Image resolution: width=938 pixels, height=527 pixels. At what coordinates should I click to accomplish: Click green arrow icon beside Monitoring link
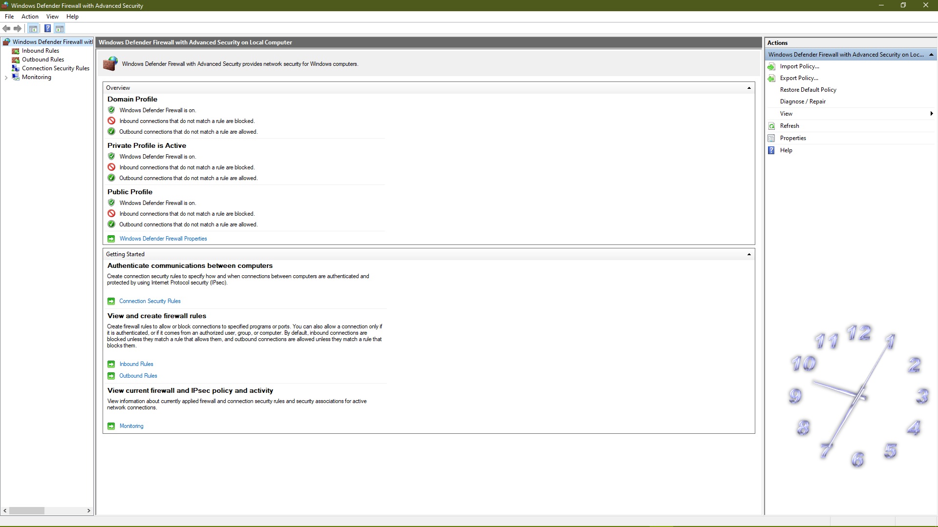pos(111,426)
